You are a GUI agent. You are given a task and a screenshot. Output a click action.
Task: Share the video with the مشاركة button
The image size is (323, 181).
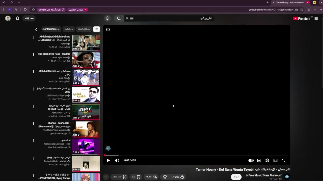(x=152, y=177)
